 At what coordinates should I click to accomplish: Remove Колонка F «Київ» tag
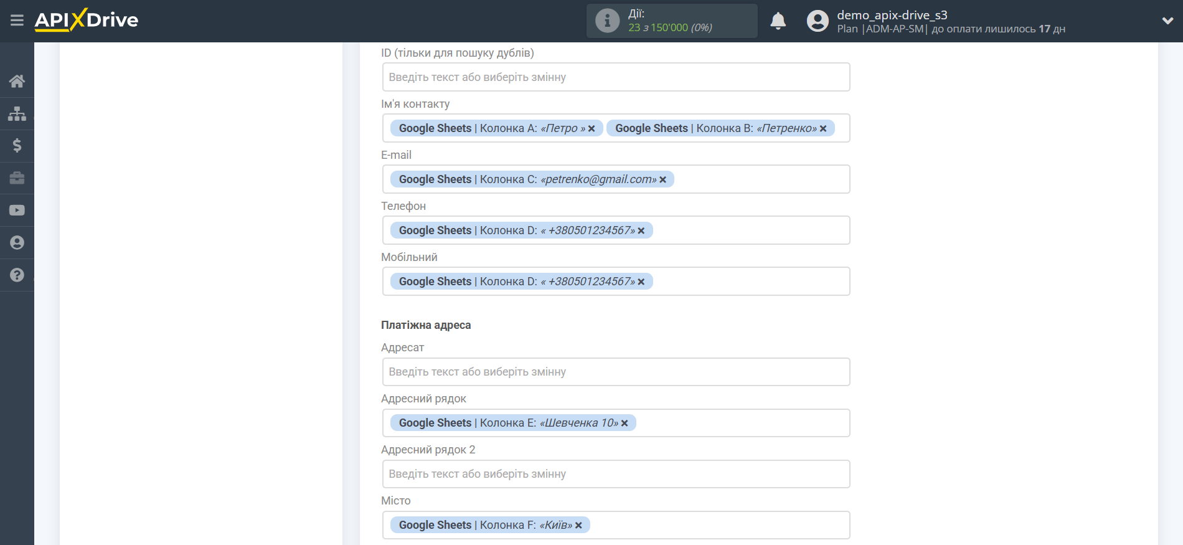coord(578,526)
